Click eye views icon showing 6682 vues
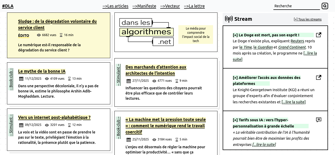The width and height of the screenshot is (335, 155). point(39,35)
